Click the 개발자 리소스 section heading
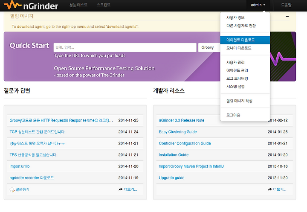Viewport: 307px width, 212px height. click(169, 91)
